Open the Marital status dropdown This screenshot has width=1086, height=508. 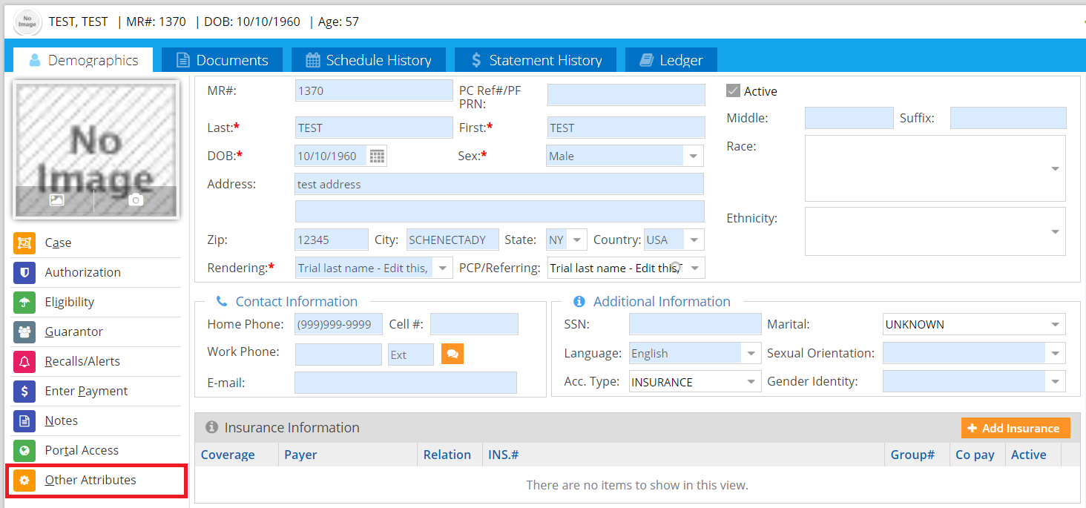pos(1055,324)
